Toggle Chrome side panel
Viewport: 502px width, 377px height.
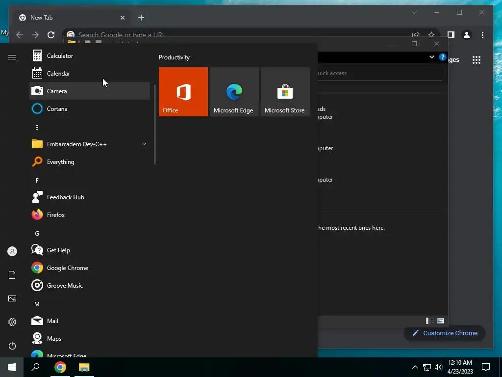(x=451, y=35)
